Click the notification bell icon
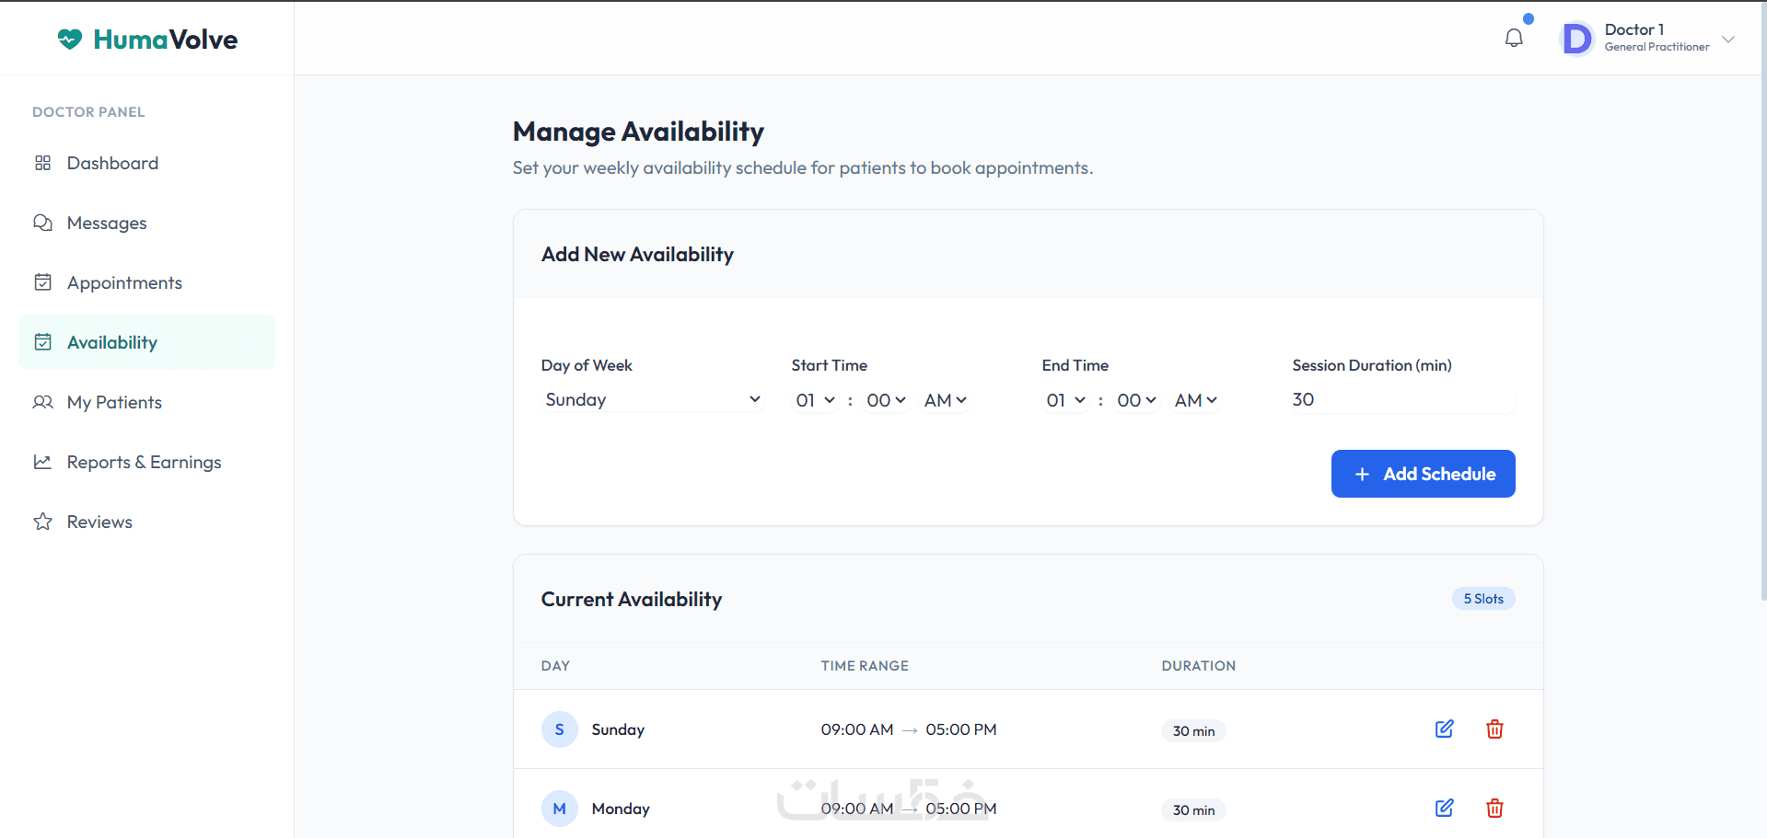 click(x=1514, y=39)
